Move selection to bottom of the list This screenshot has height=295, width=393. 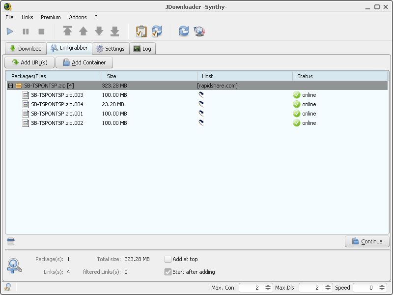point(115,31)
